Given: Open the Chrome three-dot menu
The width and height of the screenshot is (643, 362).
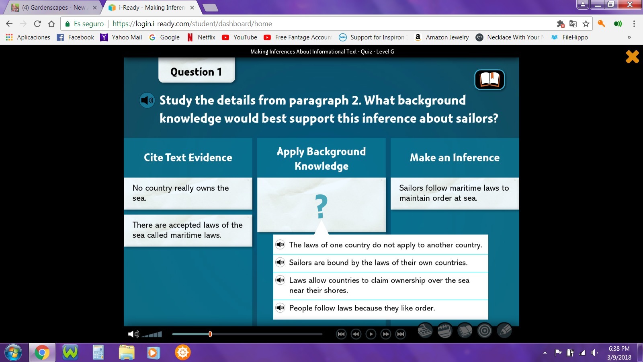Looking at the screenshot, I should point(634,24).
